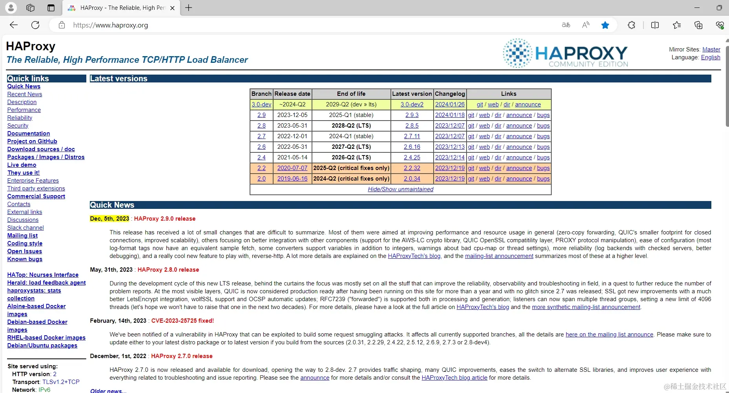
Task: Open Debian/Ubuntu packages link
Action: (42, 345)
